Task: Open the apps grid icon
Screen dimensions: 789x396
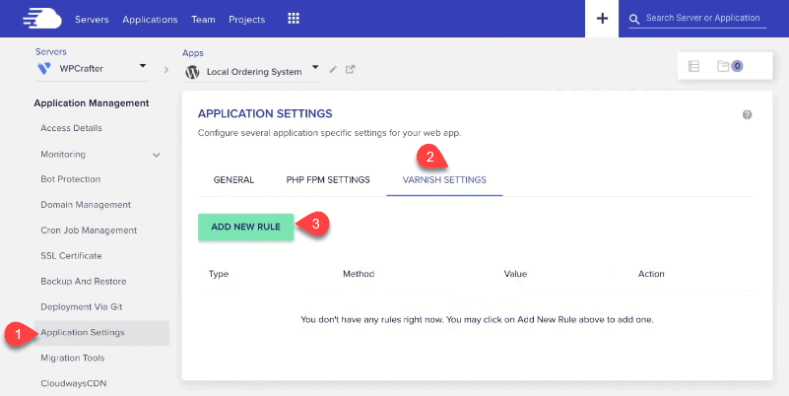Action: coord(293,19)
